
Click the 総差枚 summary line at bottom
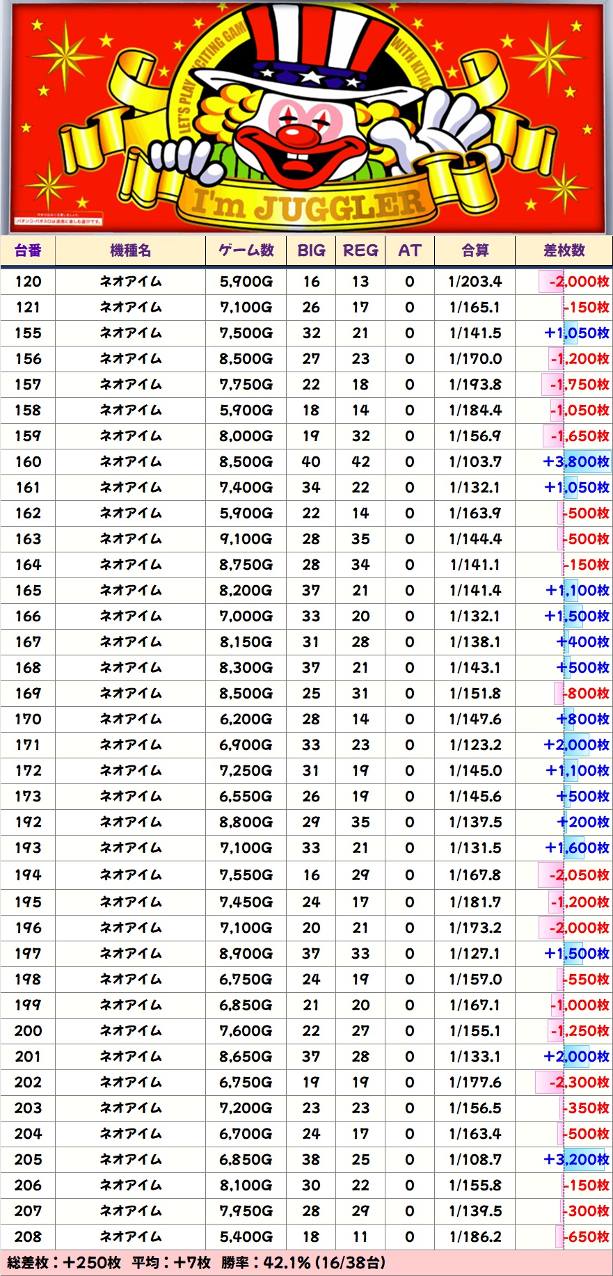coord(196,1263)
